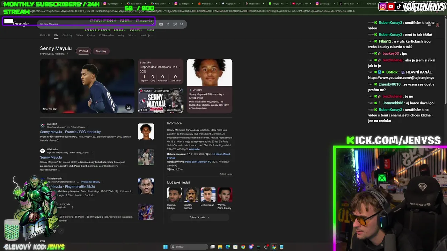Click the Windows taskbar Hledat search box

point(189,247)
